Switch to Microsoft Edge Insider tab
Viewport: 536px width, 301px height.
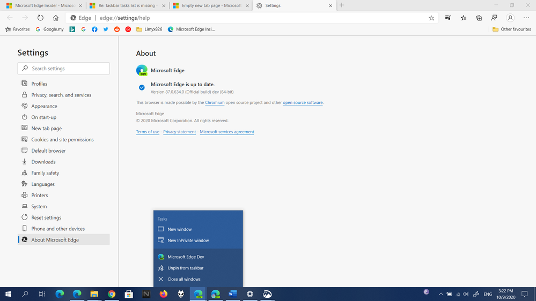(x=45, y=5)
